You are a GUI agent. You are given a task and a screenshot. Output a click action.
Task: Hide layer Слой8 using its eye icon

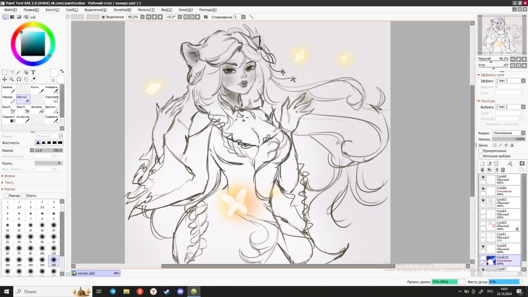click(483, 177)
